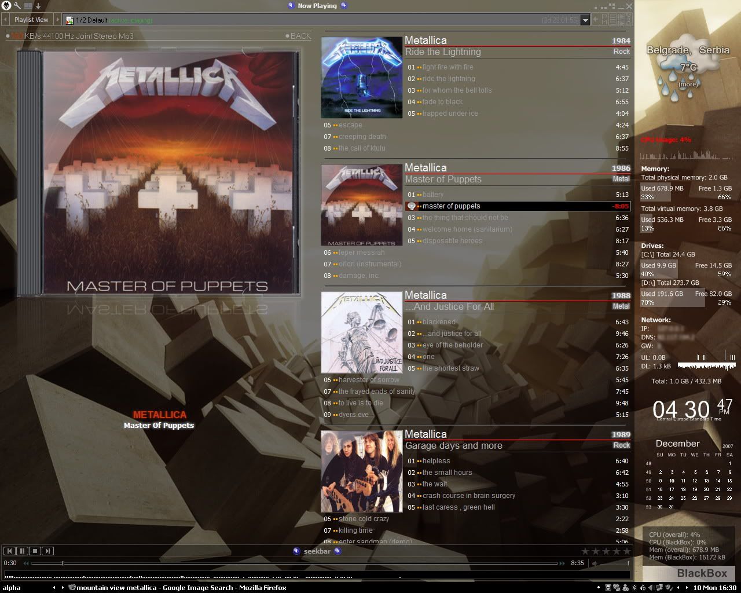Click the first rating star
741x593 pixels.
click(x=585, y=551)
